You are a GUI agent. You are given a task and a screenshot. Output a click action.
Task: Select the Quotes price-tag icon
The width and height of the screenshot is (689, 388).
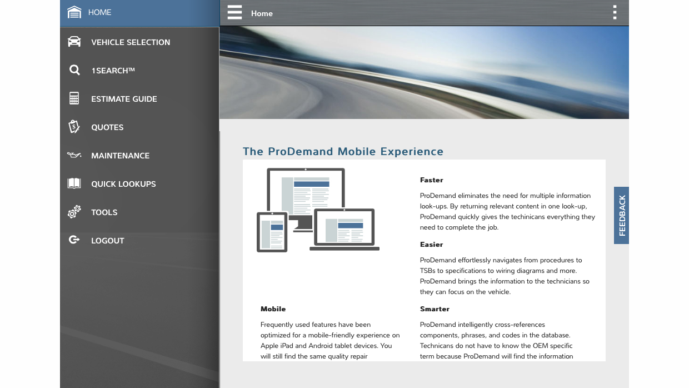74,126
